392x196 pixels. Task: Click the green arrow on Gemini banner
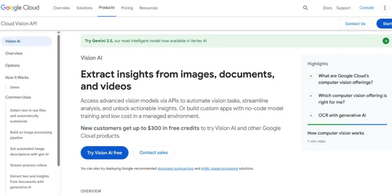[385, 41]
